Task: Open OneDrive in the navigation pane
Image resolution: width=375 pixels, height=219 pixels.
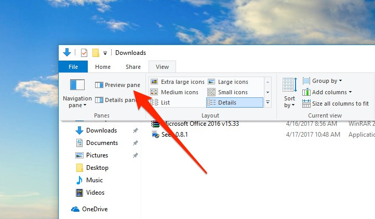Action: click(94, 209)
